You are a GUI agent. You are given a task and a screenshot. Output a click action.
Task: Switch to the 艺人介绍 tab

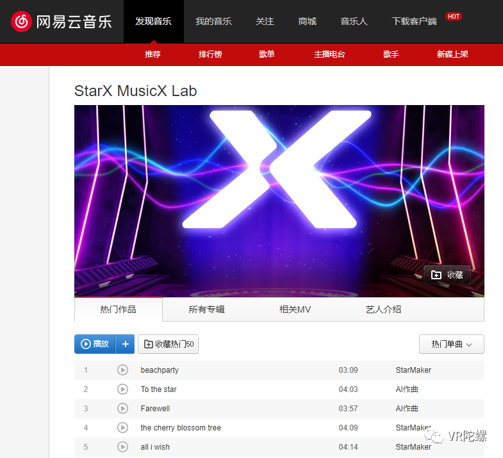point(383,309)
